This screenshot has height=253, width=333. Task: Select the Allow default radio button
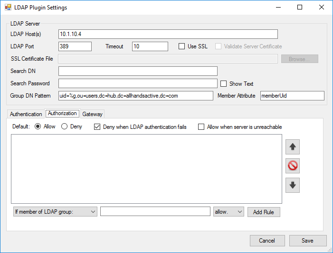[x=38, y=127]
